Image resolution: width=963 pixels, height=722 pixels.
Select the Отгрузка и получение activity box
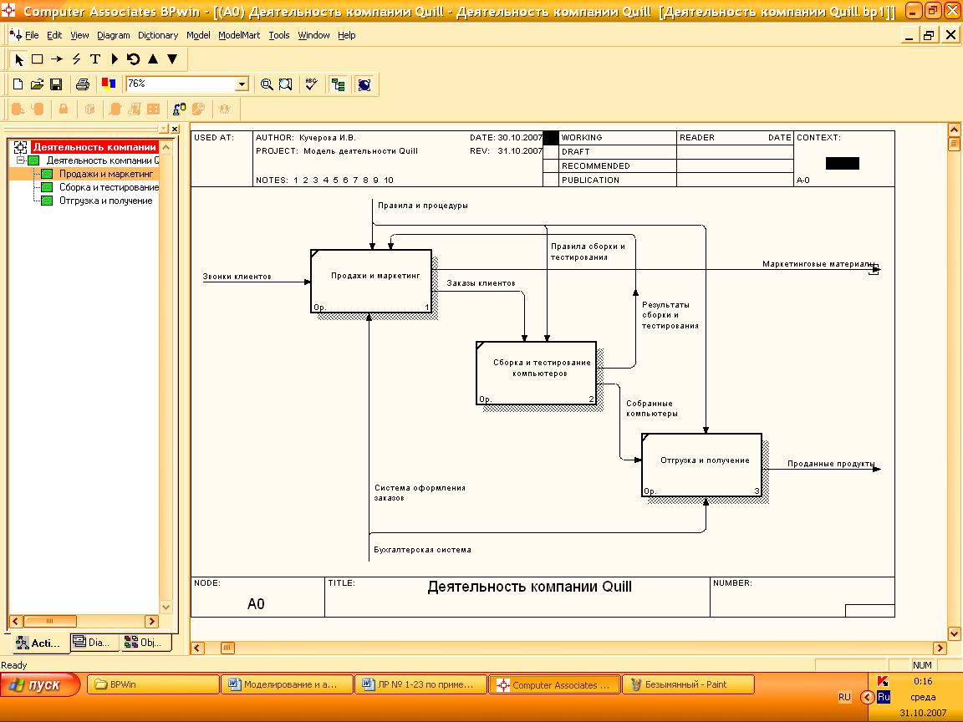702,465
